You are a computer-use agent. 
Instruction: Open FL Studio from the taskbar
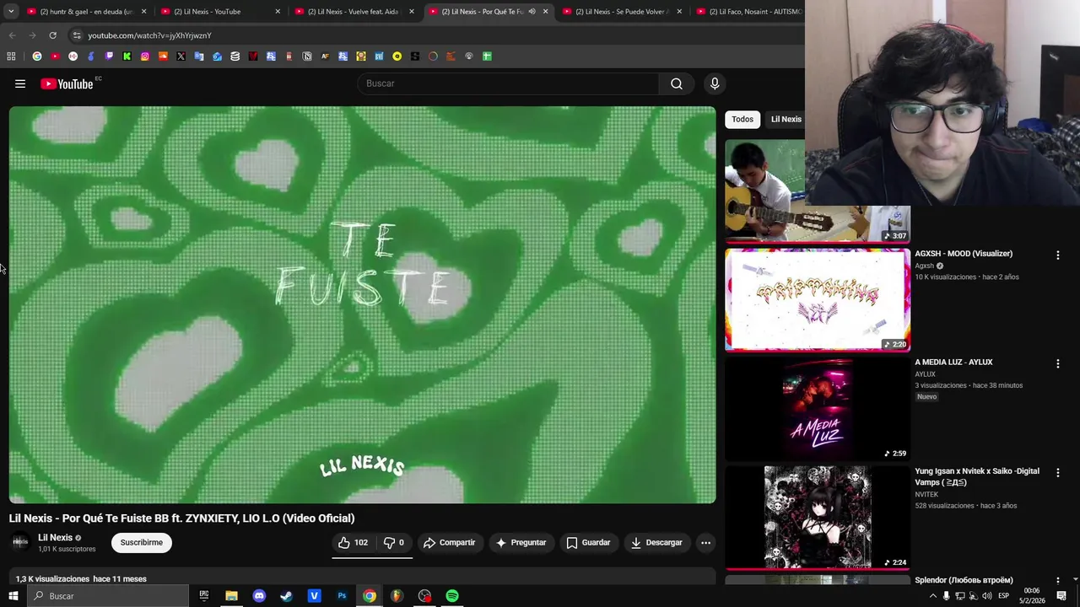tap(397, 596)
